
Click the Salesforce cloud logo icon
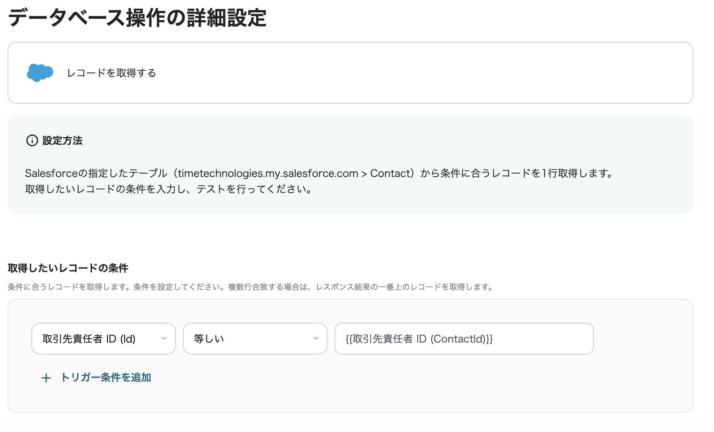pos(40,72)
